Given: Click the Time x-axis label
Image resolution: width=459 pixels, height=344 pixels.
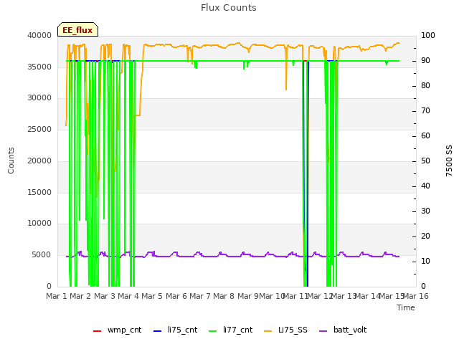Looking at the screenshot, I should pos(406,307).
